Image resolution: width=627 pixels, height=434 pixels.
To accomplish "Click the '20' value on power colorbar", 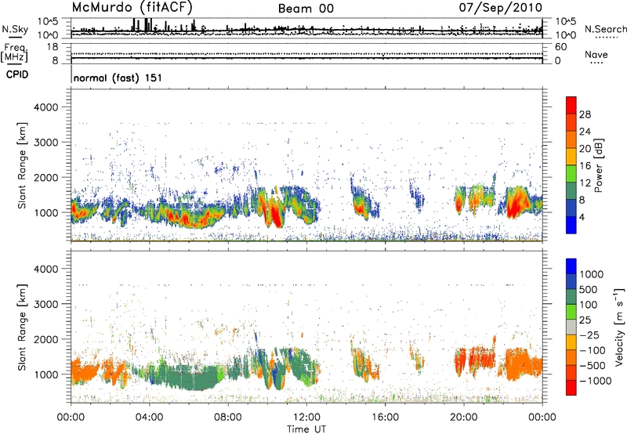I will tap(585, 149).
